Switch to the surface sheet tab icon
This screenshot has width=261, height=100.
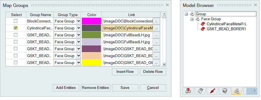click(200, 91)
